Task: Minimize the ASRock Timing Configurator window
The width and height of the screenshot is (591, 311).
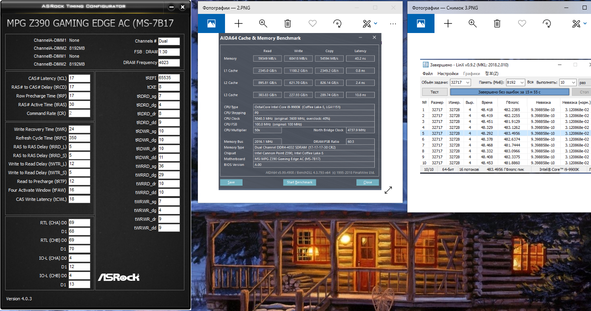Action: pyautogui.click(x=171, y=7)
